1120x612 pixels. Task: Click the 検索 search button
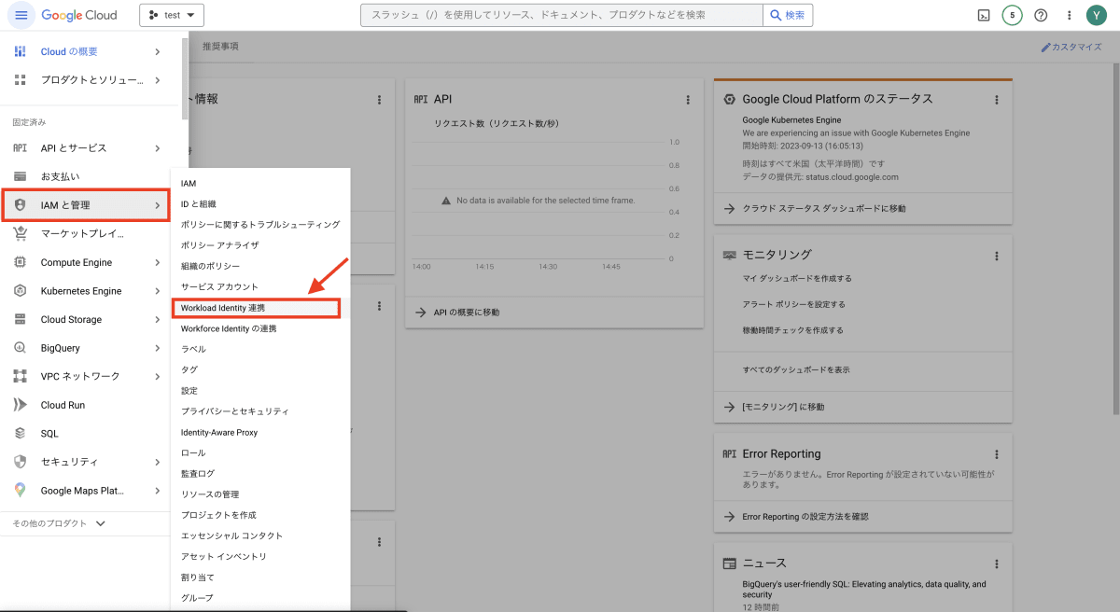(x=788, y=15)
